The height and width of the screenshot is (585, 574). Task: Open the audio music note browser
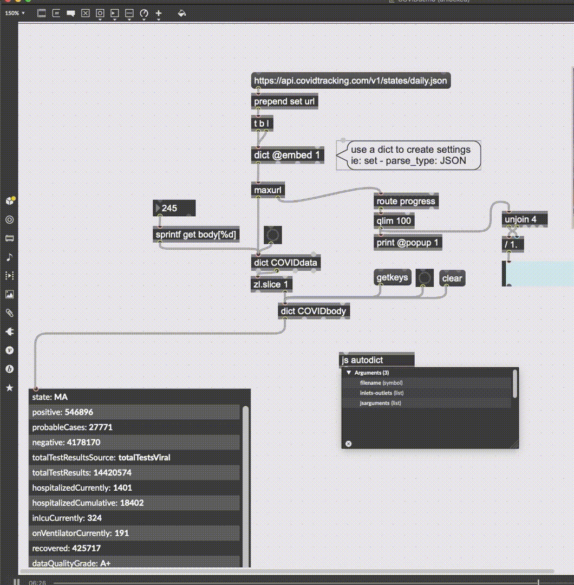(x=9, y=257)
